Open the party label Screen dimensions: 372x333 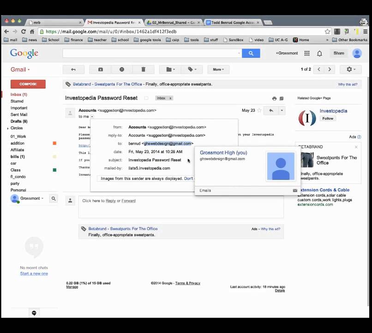pyautogui.click(x=15, y=184)
